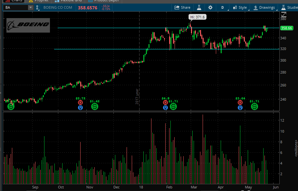The height and width of the screenshot is (191, 298).
Task: Switch to the Charts tab
Action: [14, 1]
